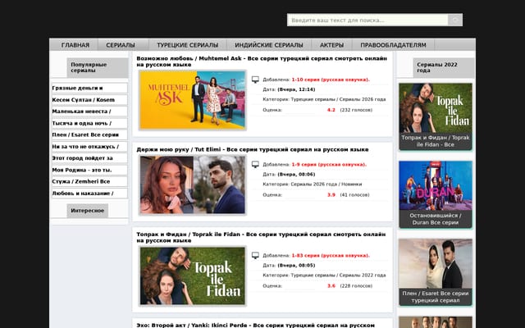Open Эхо: Второй акт / Yanki title
Screen dimensions: 525x328
(255, 325)
